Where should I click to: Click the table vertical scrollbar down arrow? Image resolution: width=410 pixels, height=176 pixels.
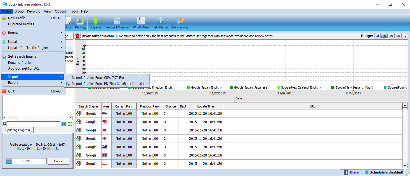tap(405, 166)
